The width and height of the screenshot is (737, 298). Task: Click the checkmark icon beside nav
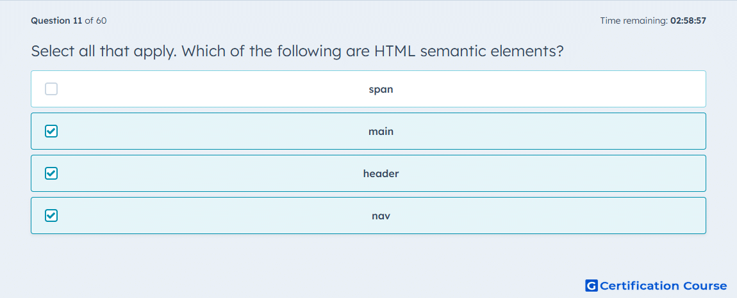click(51, 216)
